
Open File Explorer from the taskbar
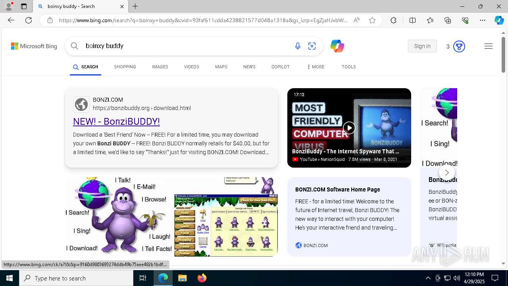click(x=182, y=278)
